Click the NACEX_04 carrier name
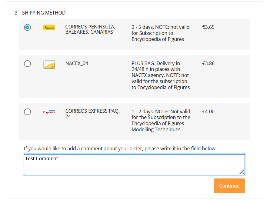This screenshot has width=267, height=203. pos(77,64)
